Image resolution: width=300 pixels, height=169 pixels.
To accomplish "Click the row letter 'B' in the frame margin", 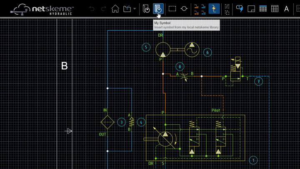I will 65,66.
